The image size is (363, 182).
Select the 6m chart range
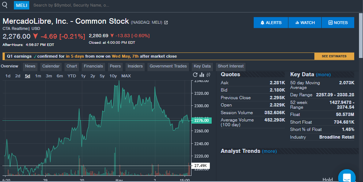coord(60,76)
